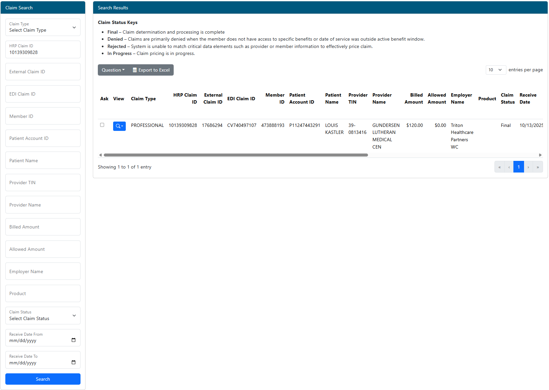549x390 pixels.
Task: Go to previous page of results
Action: [x=509, y=167]
